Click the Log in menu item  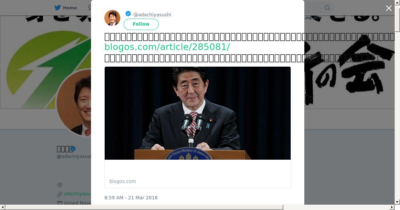click(x=312, y=18)
